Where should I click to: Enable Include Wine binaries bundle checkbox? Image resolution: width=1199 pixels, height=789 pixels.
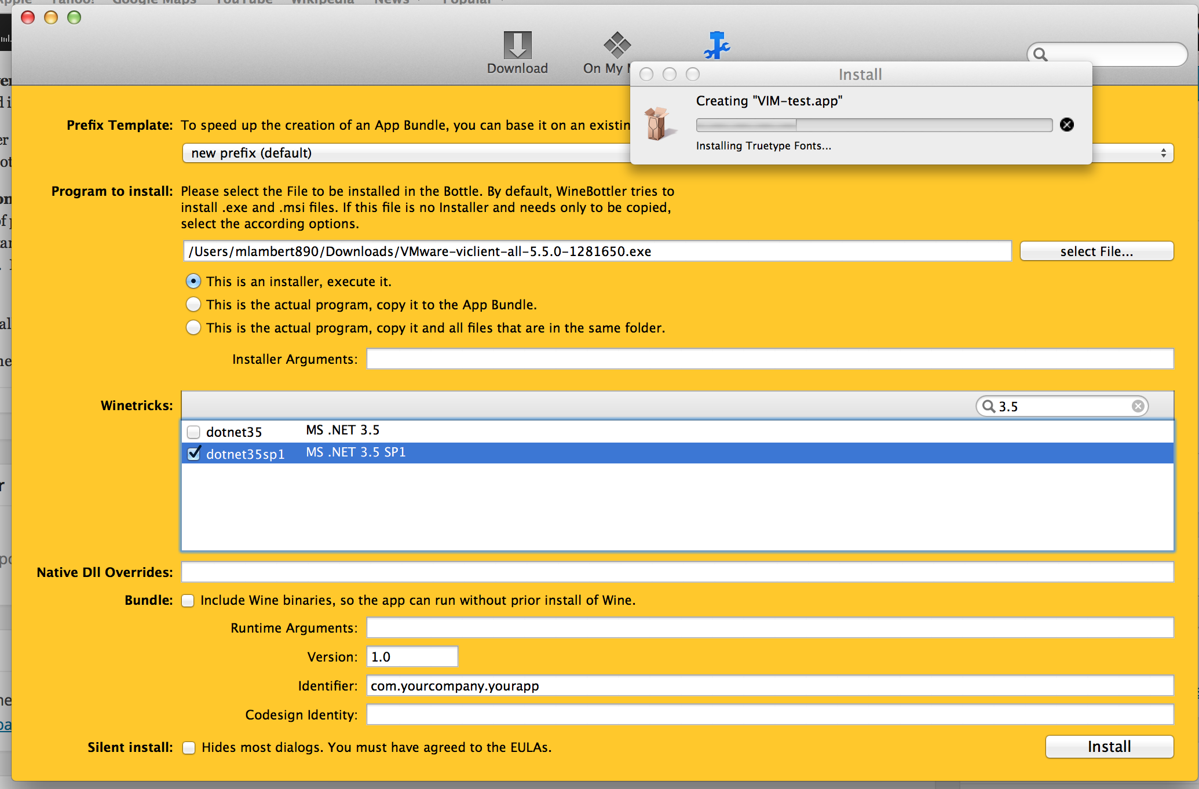(188, 601)
